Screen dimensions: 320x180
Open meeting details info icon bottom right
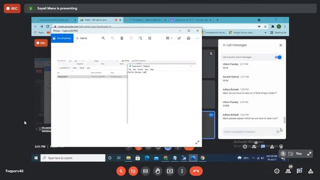coord(276,171)
